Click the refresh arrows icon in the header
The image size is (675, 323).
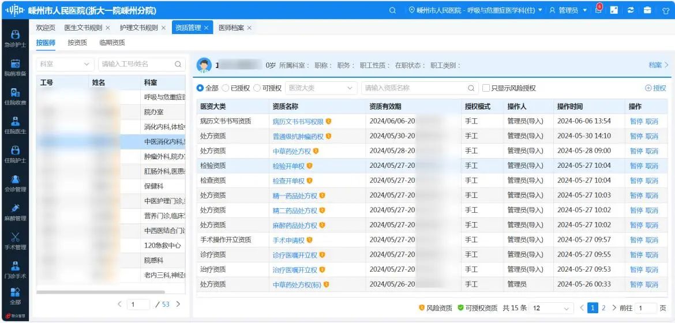pyautogui.click(x=631, y=10)
